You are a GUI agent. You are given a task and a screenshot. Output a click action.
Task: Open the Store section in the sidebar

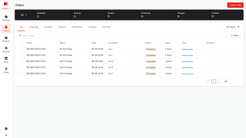(x=6, y=60)
